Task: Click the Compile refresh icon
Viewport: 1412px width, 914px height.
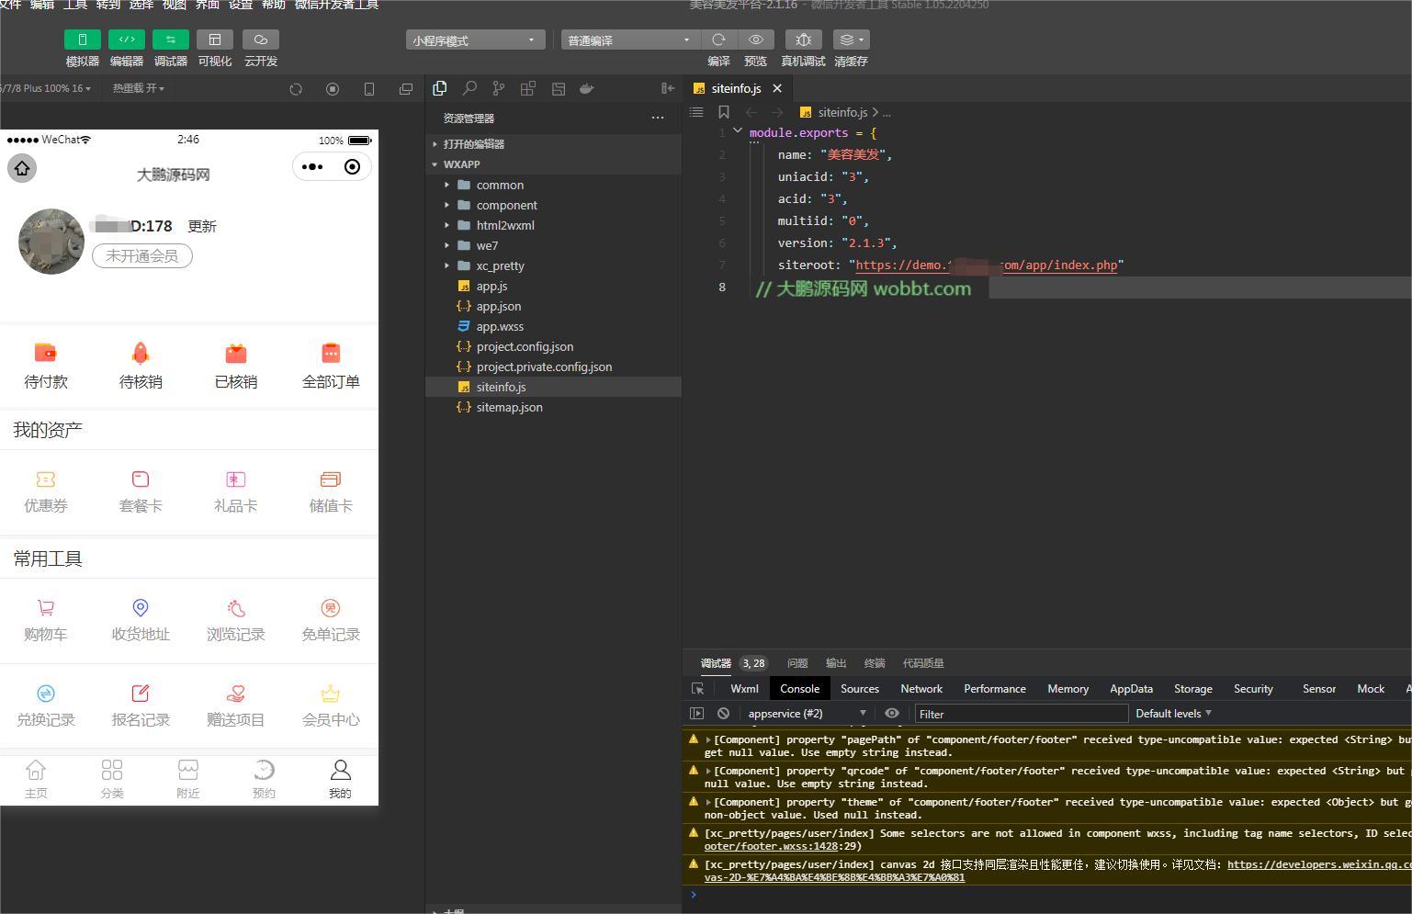Action: point(718,39)
